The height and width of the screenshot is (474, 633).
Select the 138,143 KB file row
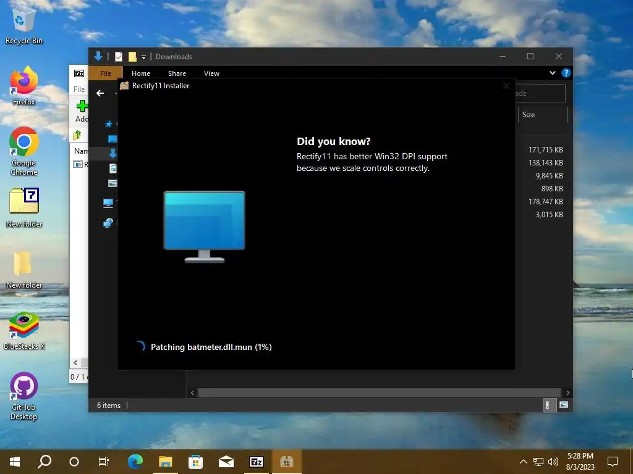pos(546,163)
